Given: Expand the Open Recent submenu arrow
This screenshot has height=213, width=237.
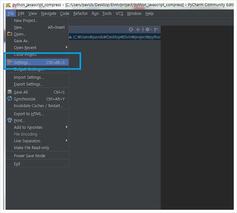Looking at the screenshot, I should [x=66, y=47].
